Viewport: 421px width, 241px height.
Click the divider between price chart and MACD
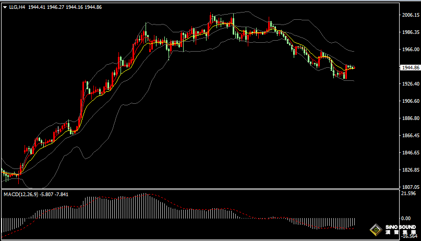198,189
